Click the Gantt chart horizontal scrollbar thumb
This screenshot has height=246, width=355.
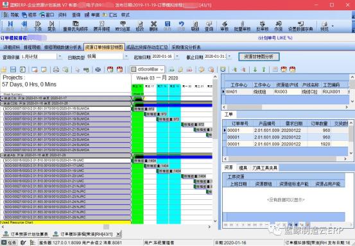(x=106, y=227)
